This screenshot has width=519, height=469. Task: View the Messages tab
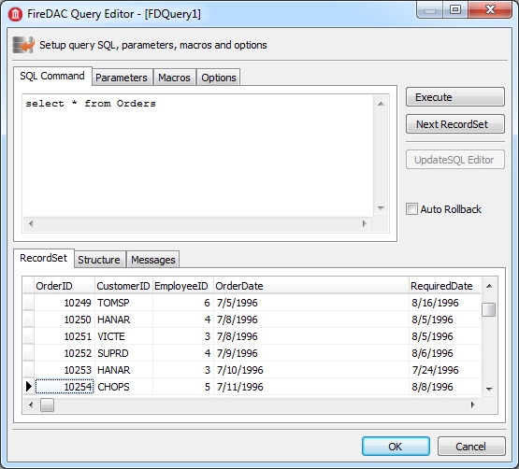[x=153, y=260]
